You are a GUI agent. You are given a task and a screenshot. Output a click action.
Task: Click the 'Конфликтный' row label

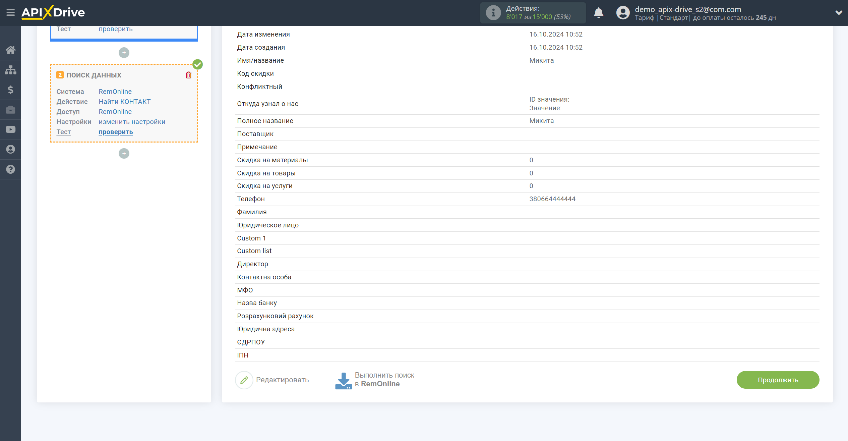(x=259, y=87)
